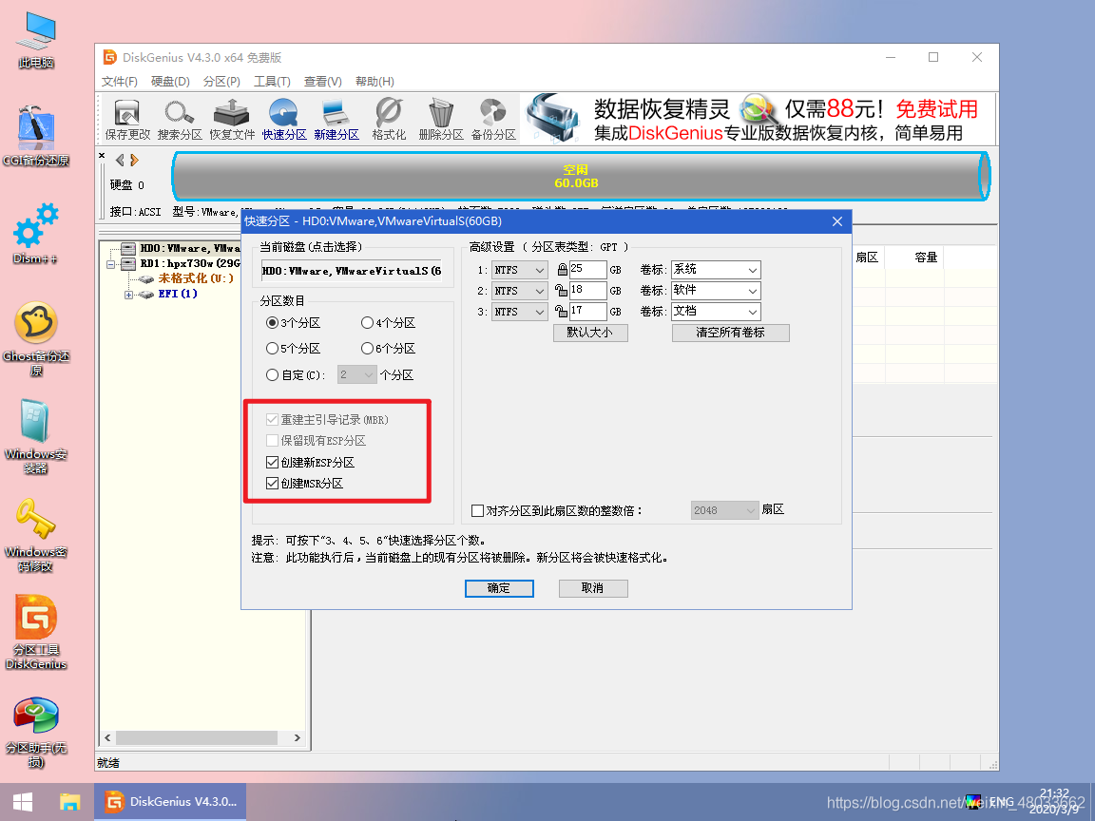Open the 硬盘(D) menu
Image resolution: width=1095 pixels, height=821 pixels.
pos(170,82)
